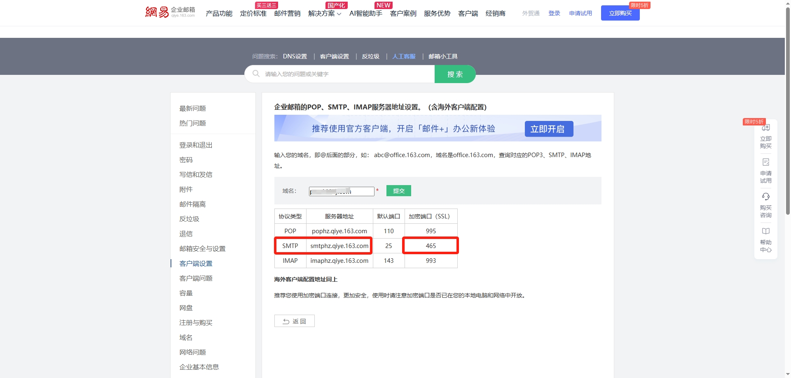The height and width of the screenshot is (378, 791).
Task: Select 邮箱安全与设置 in the sidebar
Action: [202, 248]
